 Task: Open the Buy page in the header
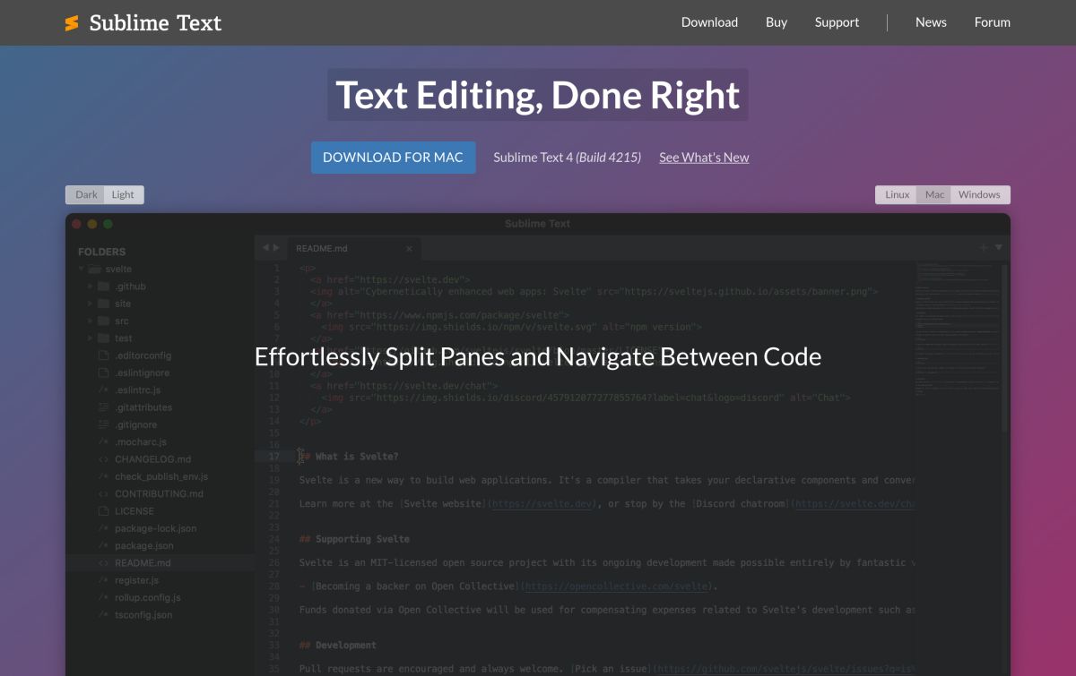[x=777, y=22]
